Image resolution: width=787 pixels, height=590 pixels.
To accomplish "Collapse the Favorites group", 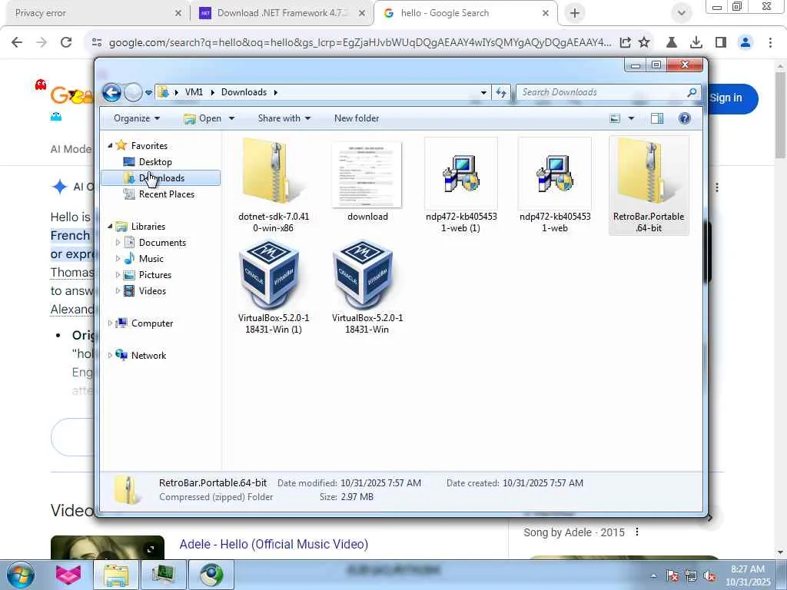I will point(111,145).
